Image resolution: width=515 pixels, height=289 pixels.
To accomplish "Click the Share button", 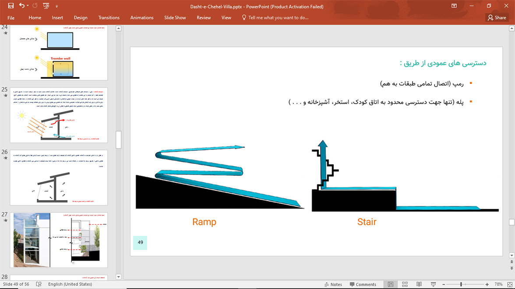I will tap(497, 18).
